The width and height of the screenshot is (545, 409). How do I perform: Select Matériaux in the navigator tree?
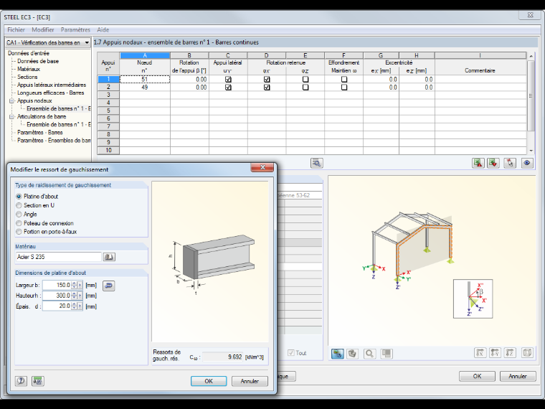(x=29, y=69)
